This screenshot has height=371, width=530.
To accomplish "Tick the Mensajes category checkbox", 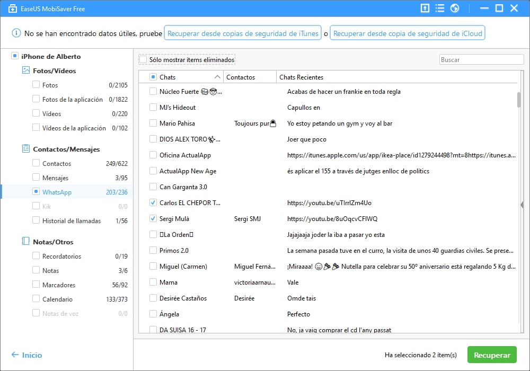I will (x=36, y=177).
